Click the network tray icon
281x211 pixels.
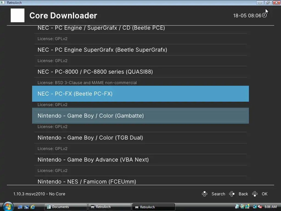pos(255,207)
